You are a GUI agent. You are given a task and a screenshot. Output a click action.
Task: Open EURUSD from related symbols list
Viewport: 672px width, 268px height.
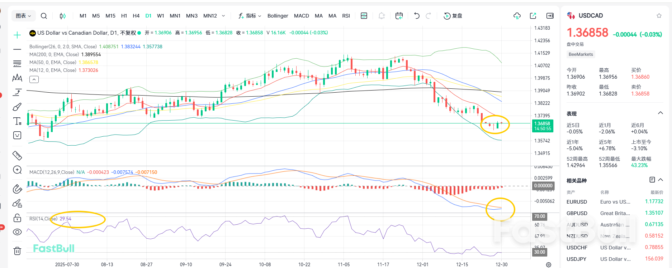pyautogui.click(x=577, y=202)
